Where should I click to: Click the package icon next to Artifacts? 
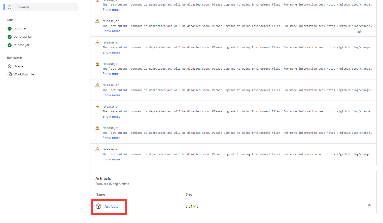(98, 206)
